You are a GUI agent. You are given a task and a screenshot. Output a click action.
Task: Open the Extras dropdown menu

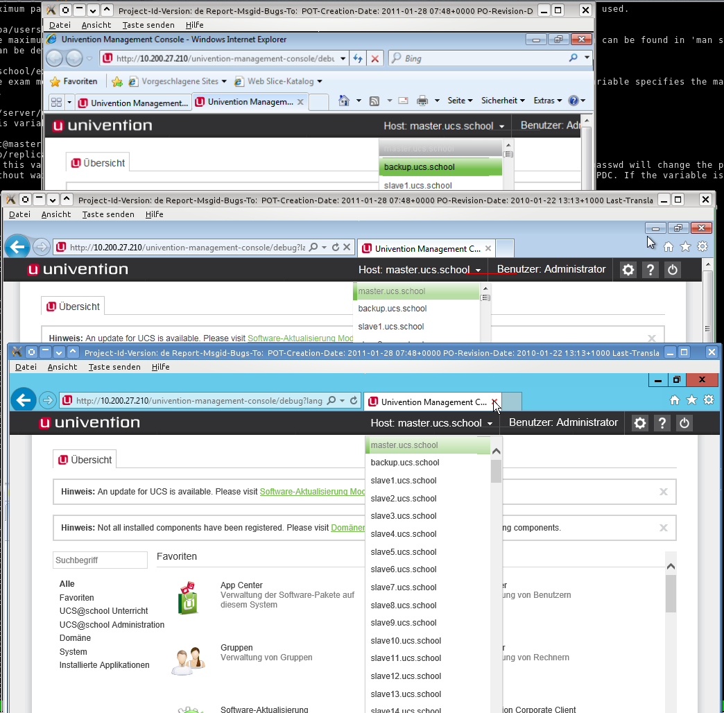547,101
